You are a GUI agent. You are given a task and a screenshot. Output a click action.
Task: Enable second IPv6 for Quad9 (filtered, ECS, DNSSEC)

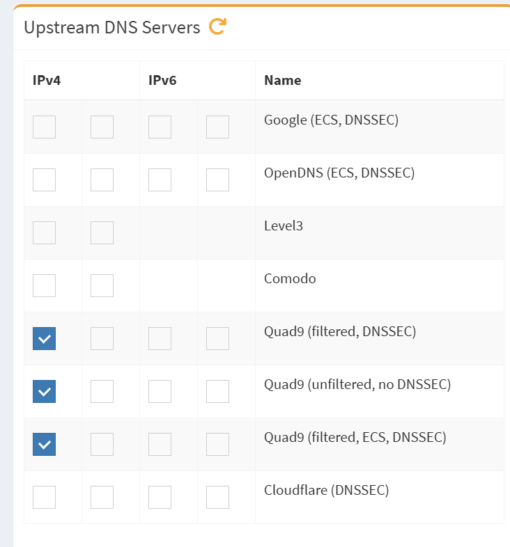click(217, 444)
